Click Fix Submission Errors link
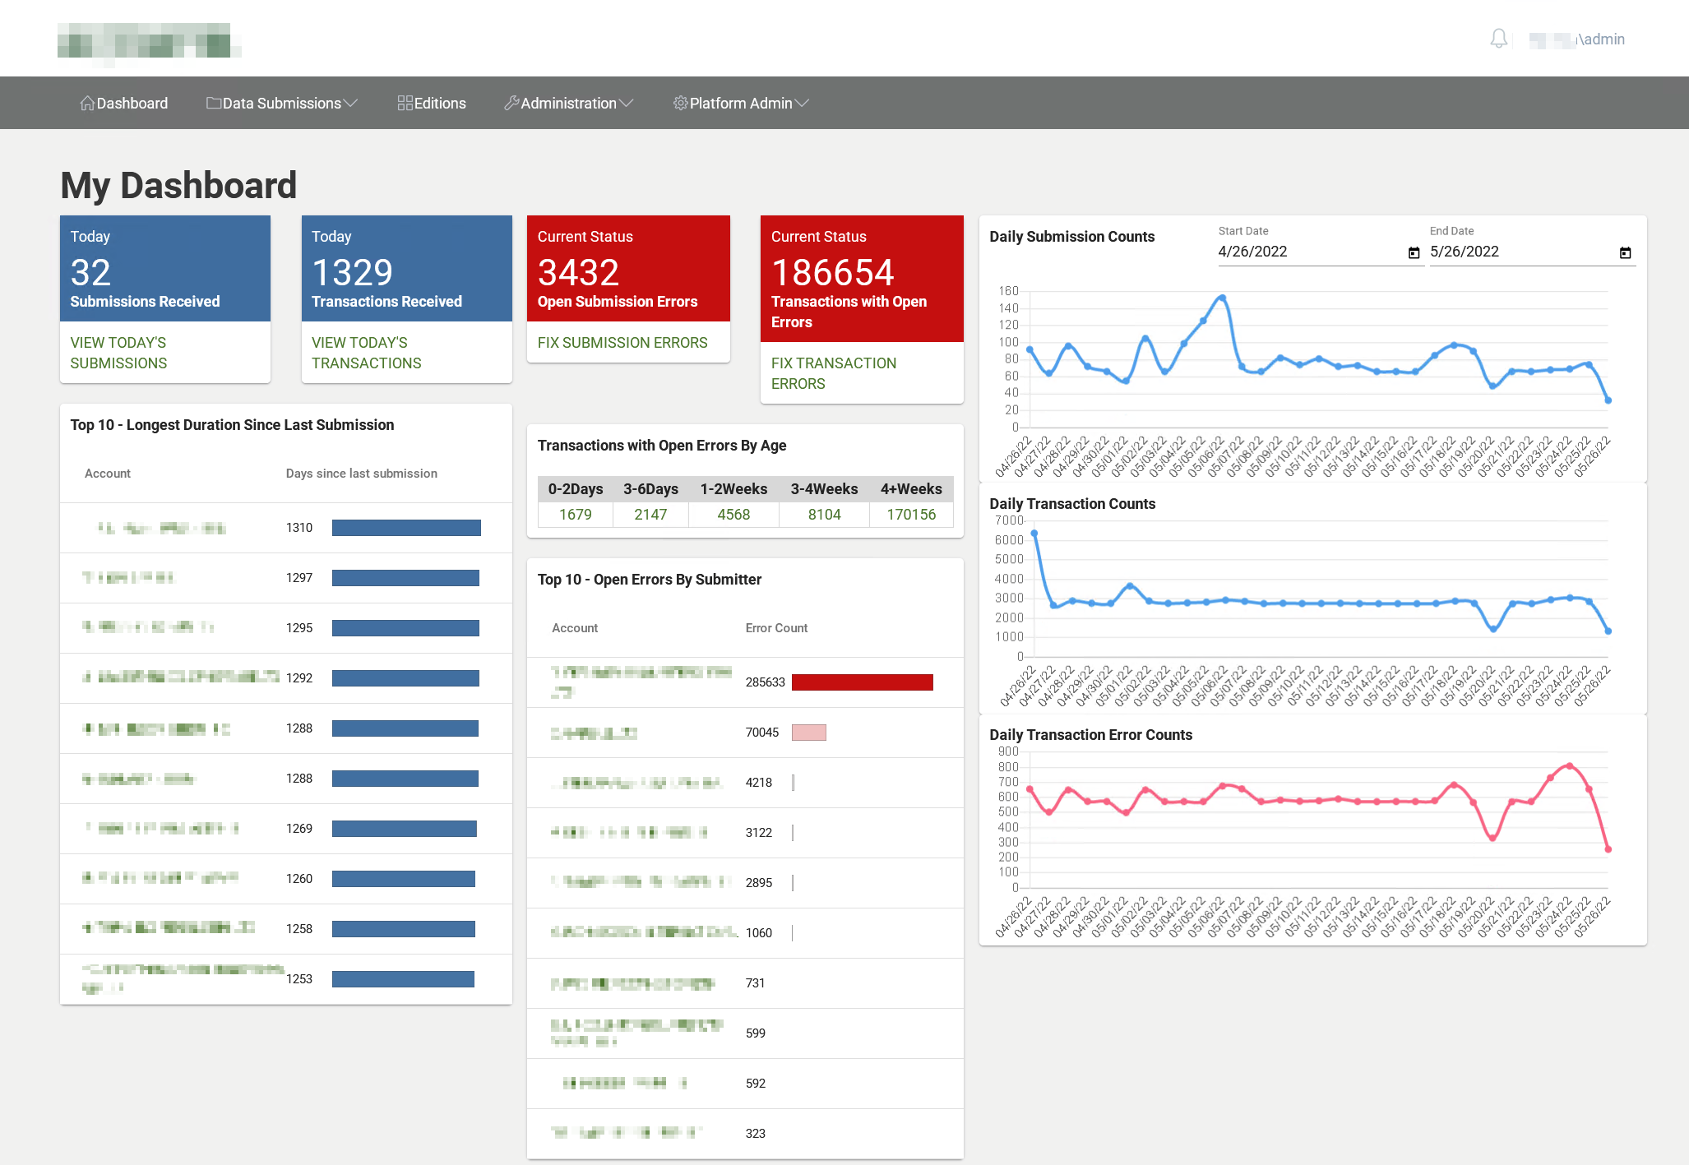This screenshot has width=1689, height=1165. 622,342
